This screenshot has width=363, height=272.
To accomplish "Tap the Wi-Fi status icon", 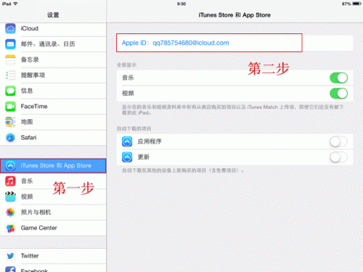I will click(15, 4).
